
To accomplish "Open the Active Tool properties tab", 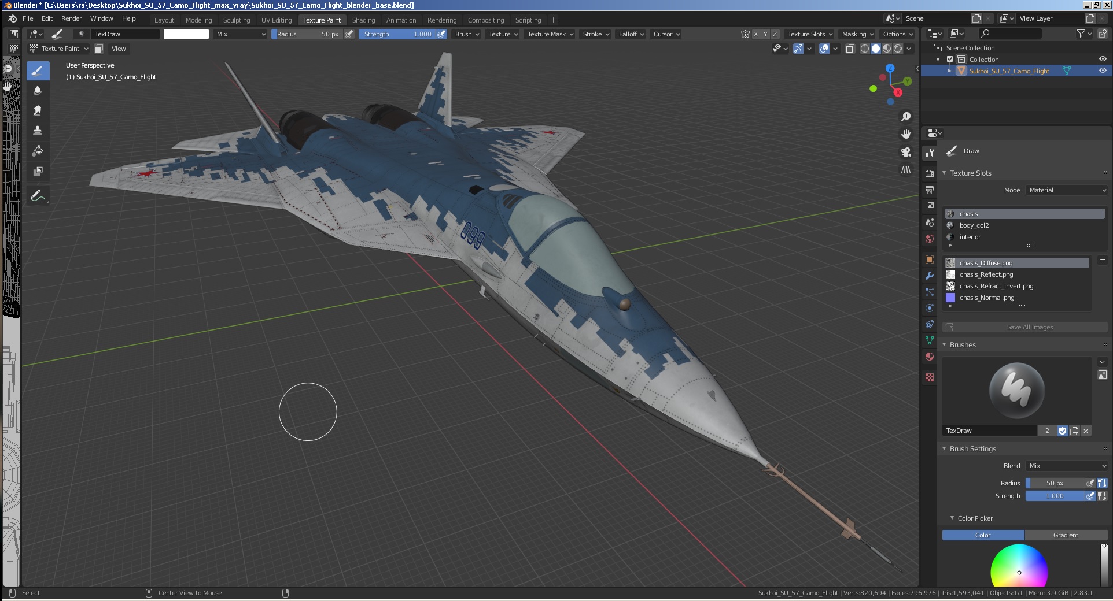I will pos(930,153).
